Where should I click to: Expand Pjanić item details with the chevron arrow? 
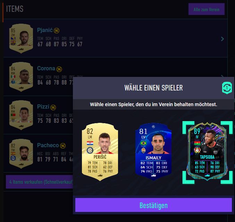point(223,39)
